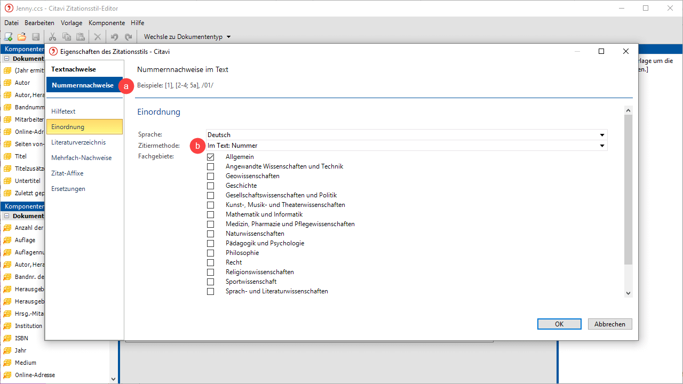Image resolution: width=683 pixels, height=384 pixels.
Task: Click the Abbrechen button
Action: (x=610, y=324)
